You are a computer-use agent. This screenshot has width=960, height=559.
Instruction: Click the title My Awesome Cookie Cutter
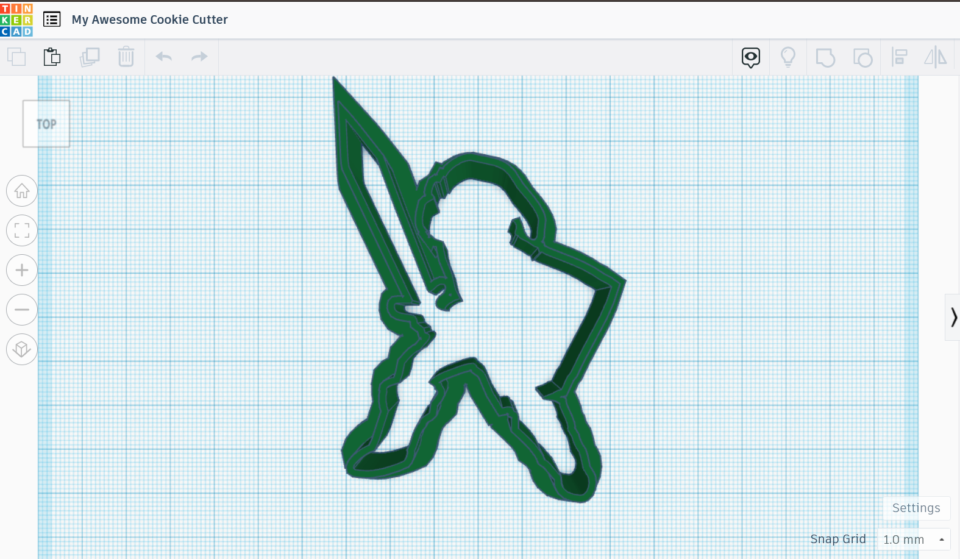(x=150, y=20)
